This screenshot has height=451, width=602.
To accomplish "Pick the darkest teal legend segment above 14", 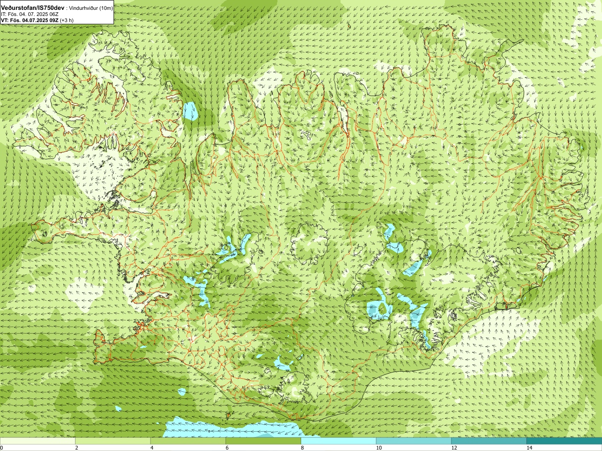I will pyautogui.click(x=564, y=441).
